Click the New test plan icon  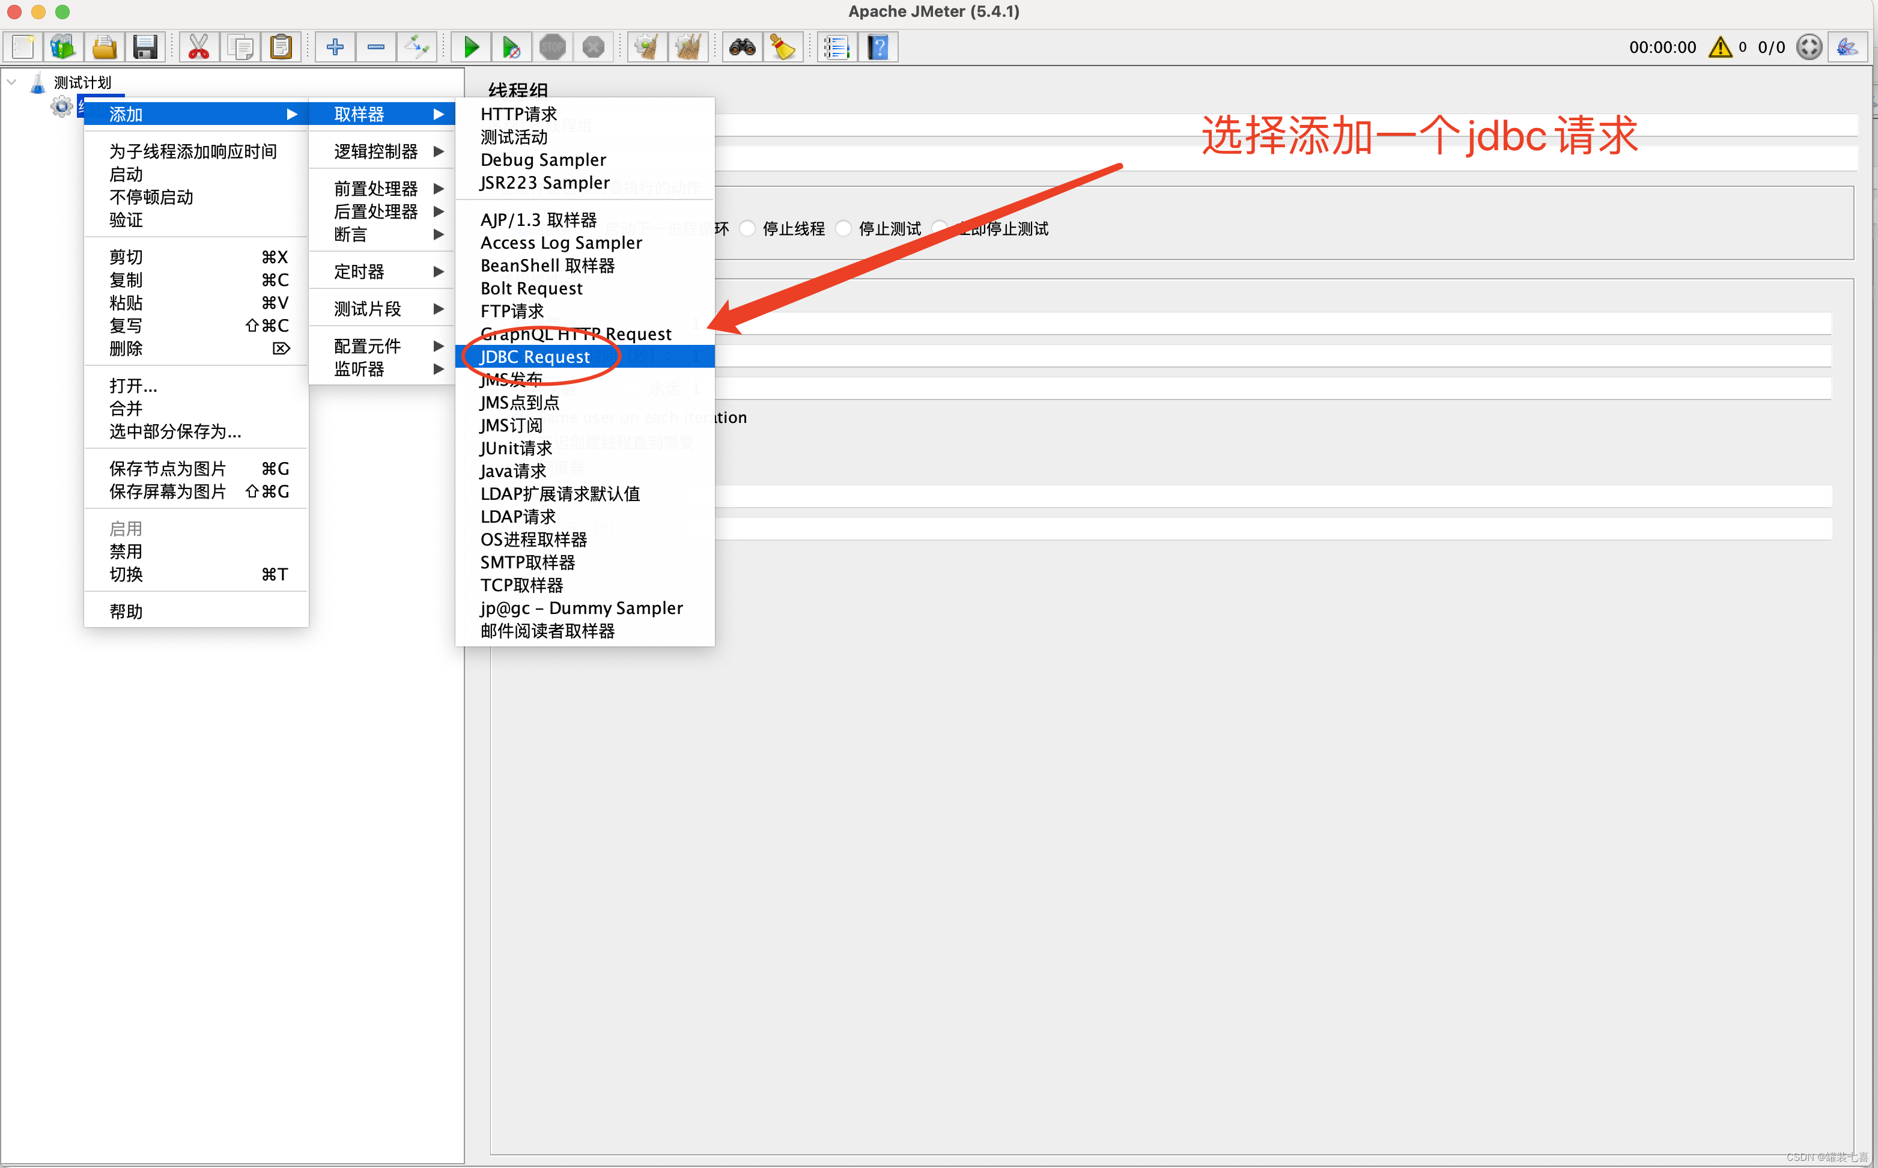click(x=22, y=47)
